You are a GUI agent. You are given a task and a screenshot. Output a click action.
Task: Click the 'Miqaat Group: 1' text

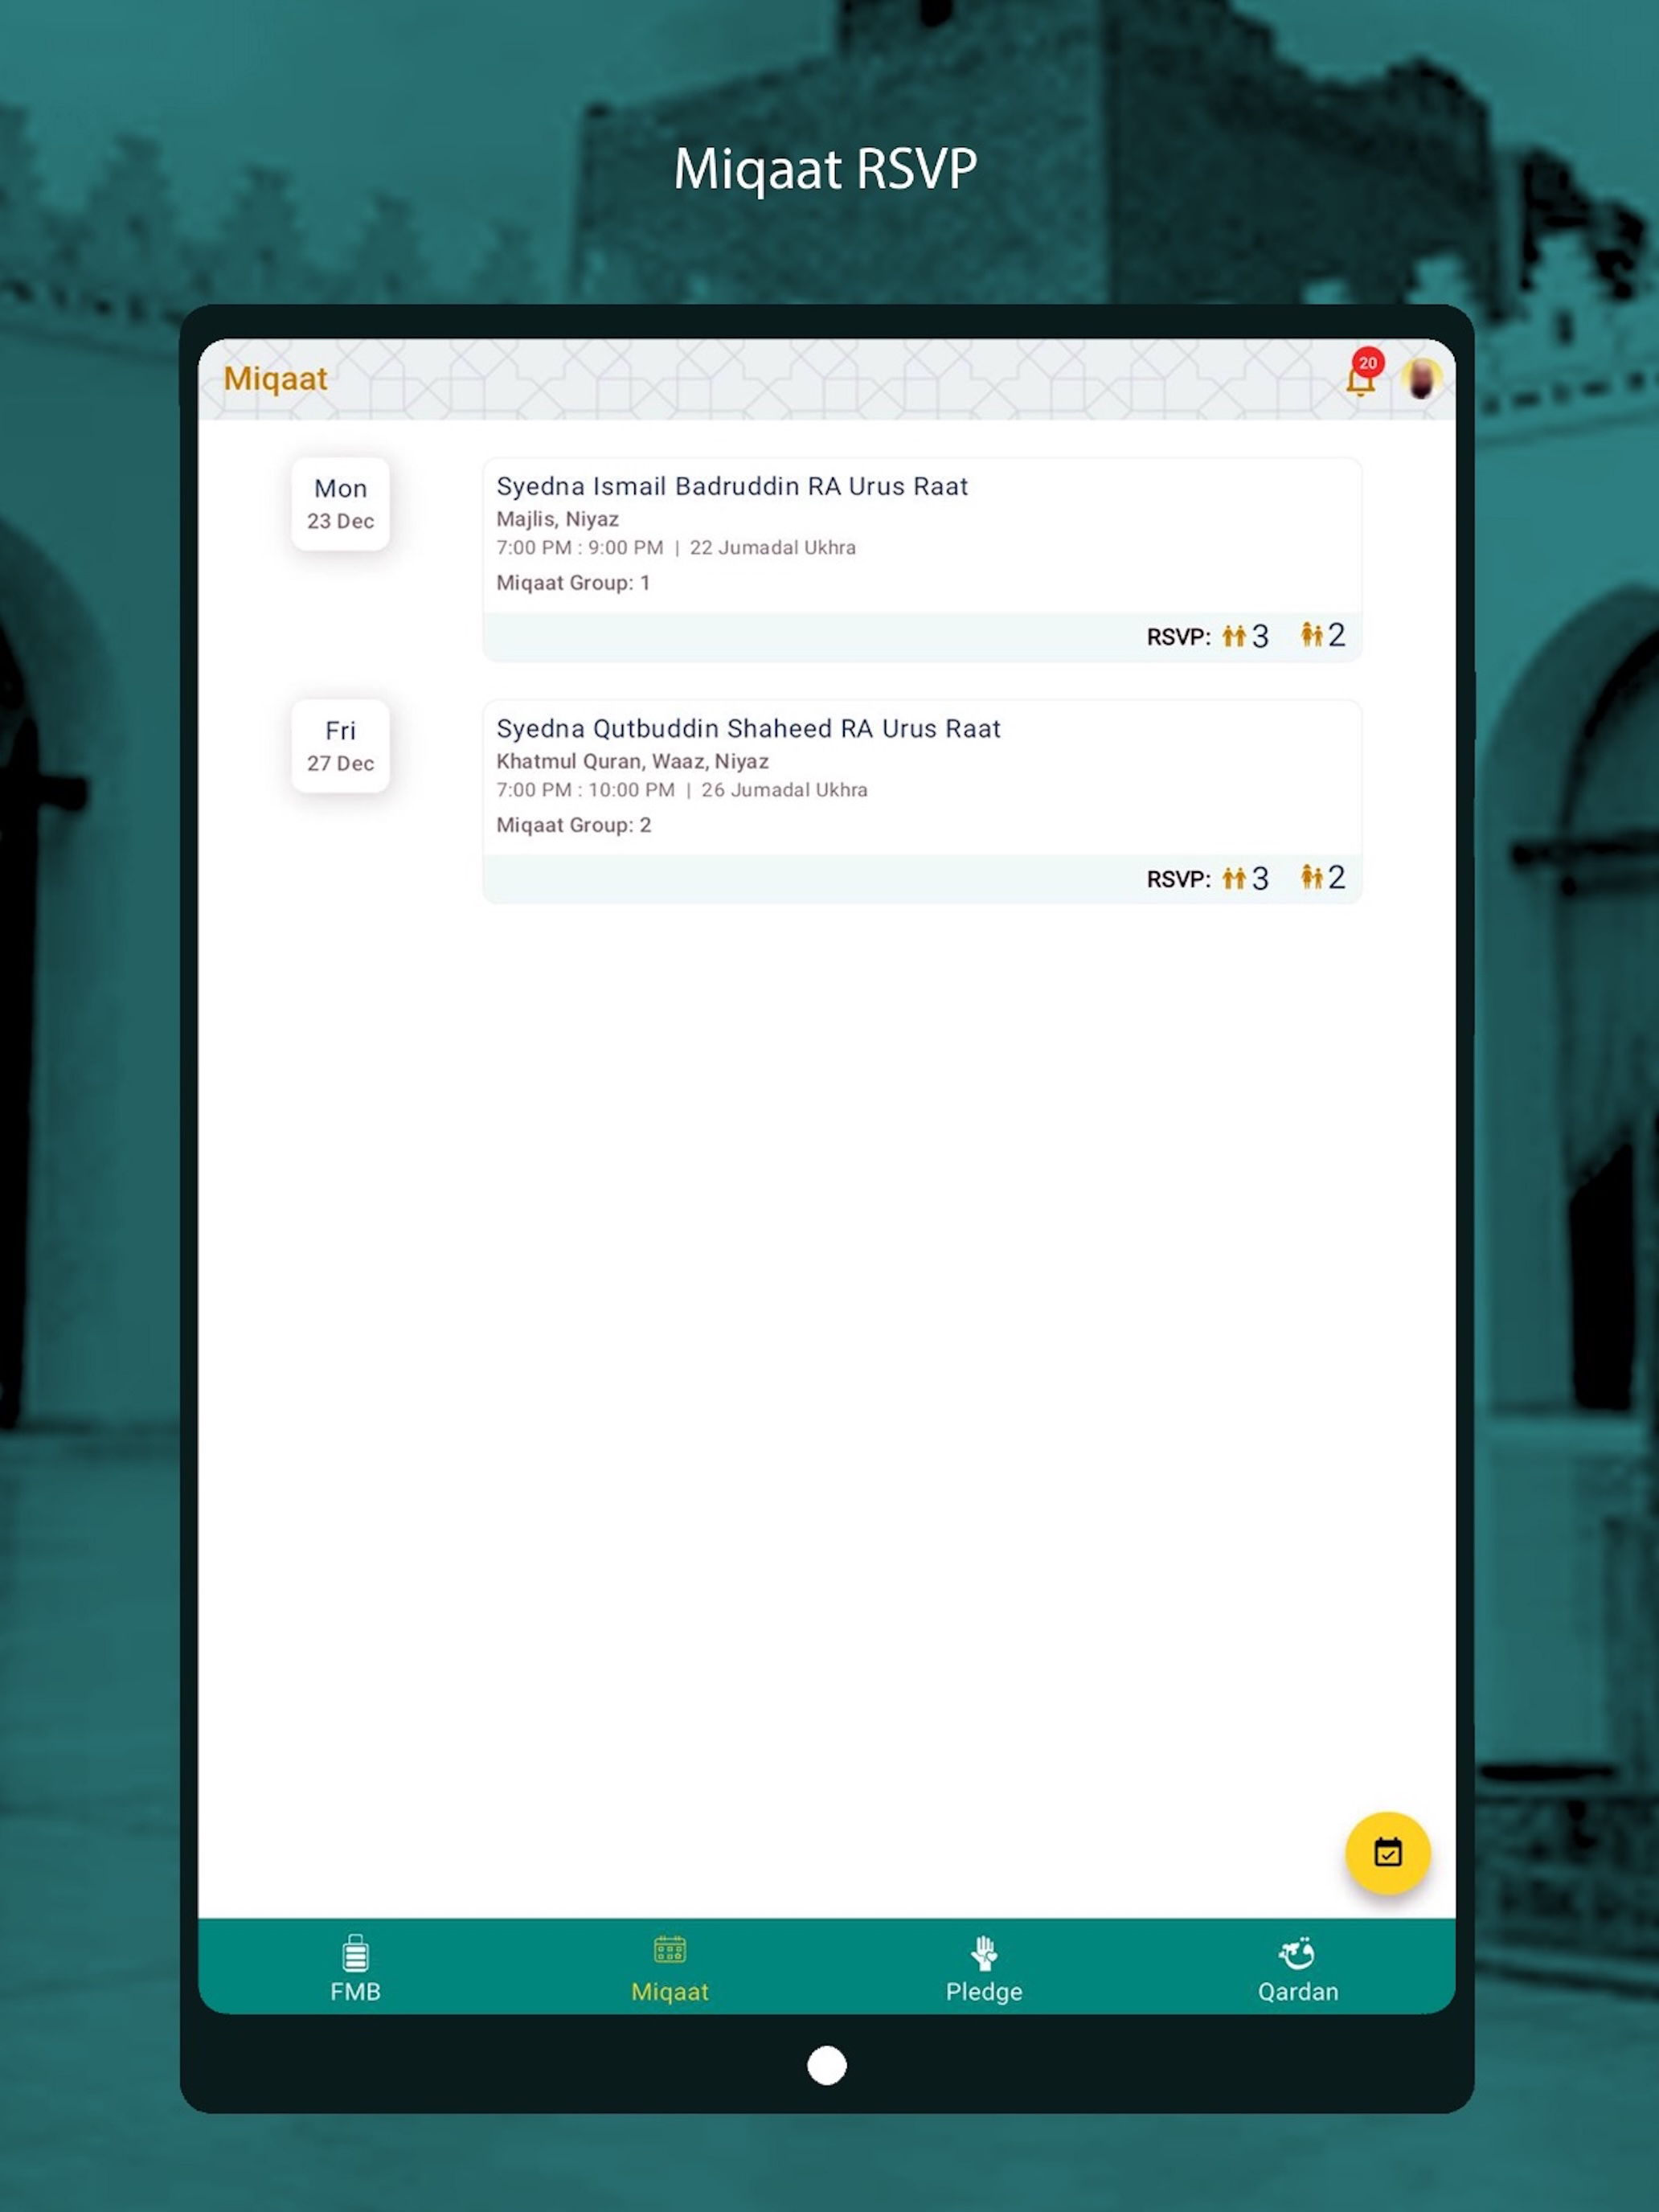[x=573, y=582]
